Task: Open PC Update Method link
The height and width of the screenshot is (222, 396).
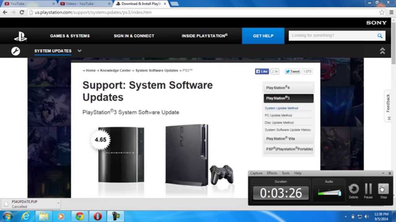Action: [x=278, y=115]
